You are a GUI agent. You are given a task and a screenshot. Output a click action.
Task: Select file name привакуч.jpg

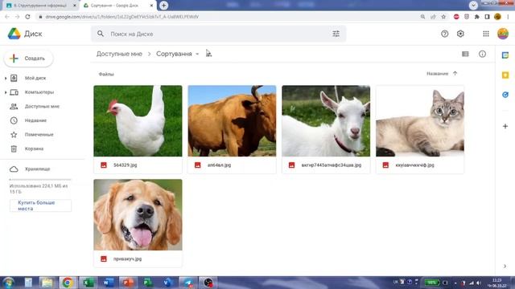(127, 258)
